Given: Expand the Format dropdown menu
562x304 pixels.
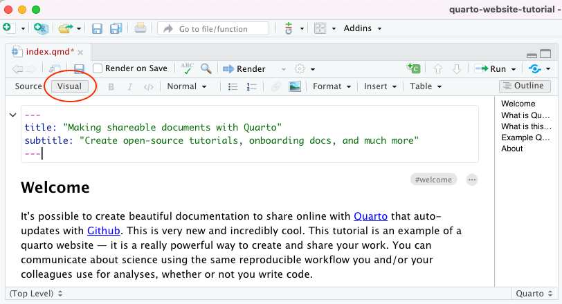Looking at the screenshot, I should (332, 86).
